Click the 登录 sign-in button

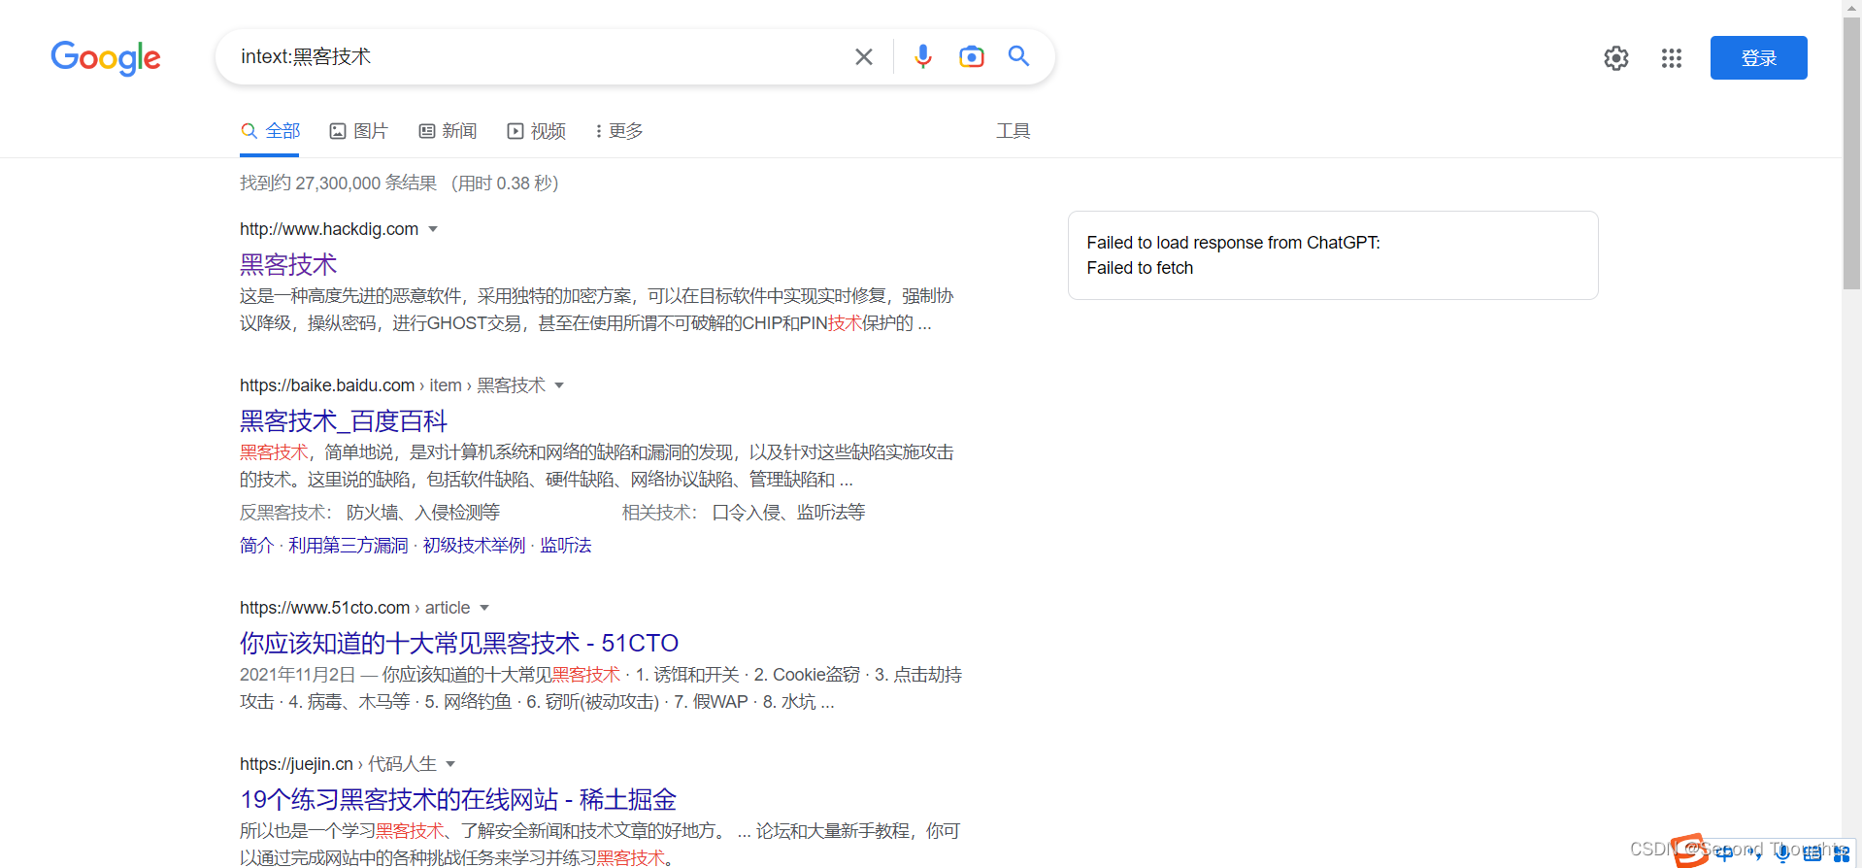click(x=1758, y=57)
